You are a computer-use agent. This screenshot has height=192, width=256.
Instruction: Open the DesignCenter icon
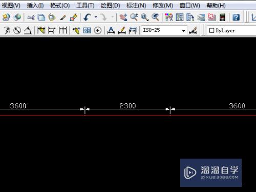[180, 17]
